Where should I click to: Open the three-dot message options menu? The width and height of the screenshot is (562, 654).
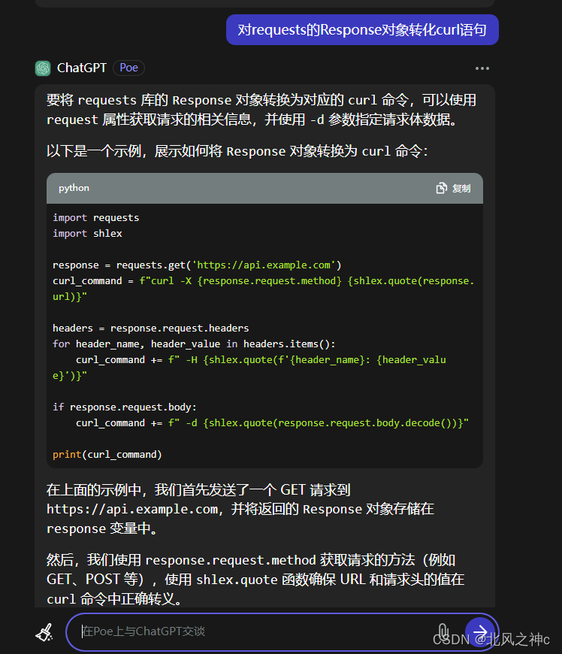(482, 68)
